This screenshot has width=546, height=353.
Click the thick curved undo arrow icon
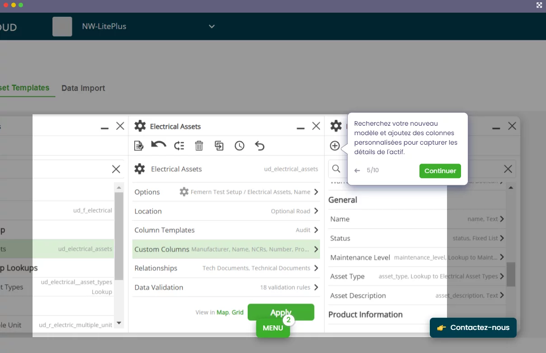pyautogui.click(x=159, y=145)
